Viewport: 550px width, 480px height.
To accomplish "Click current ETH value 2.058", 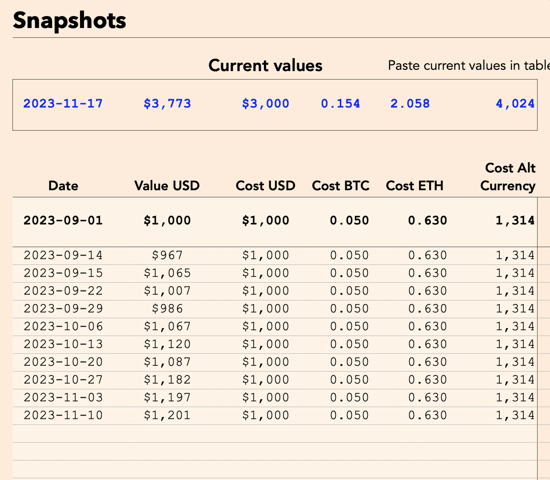I will click(x=410, y=104).
